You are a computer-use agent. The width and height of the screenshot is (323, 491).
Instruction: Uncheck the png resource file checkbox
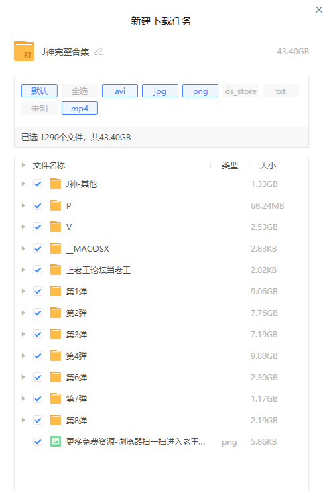[38, 441]
